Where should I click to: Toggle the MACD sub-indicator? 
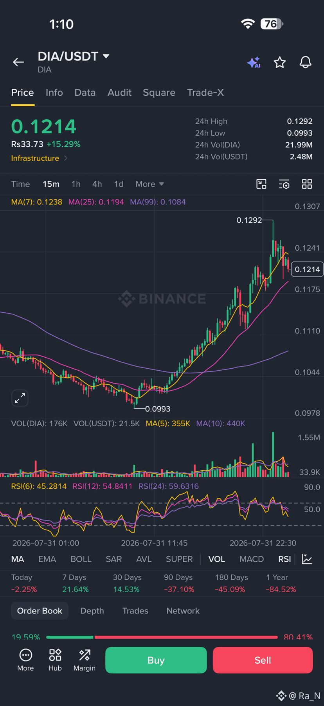point(252,559)
